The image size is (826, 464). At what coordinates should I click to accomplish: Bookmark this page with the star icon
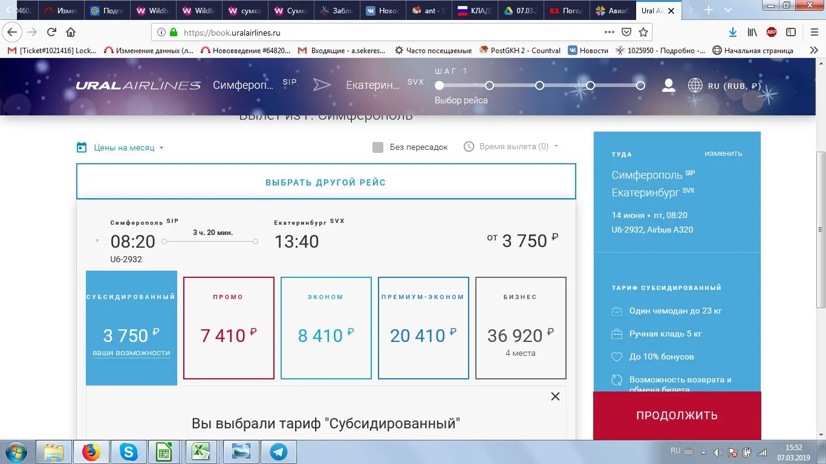[x=643, y=32]
